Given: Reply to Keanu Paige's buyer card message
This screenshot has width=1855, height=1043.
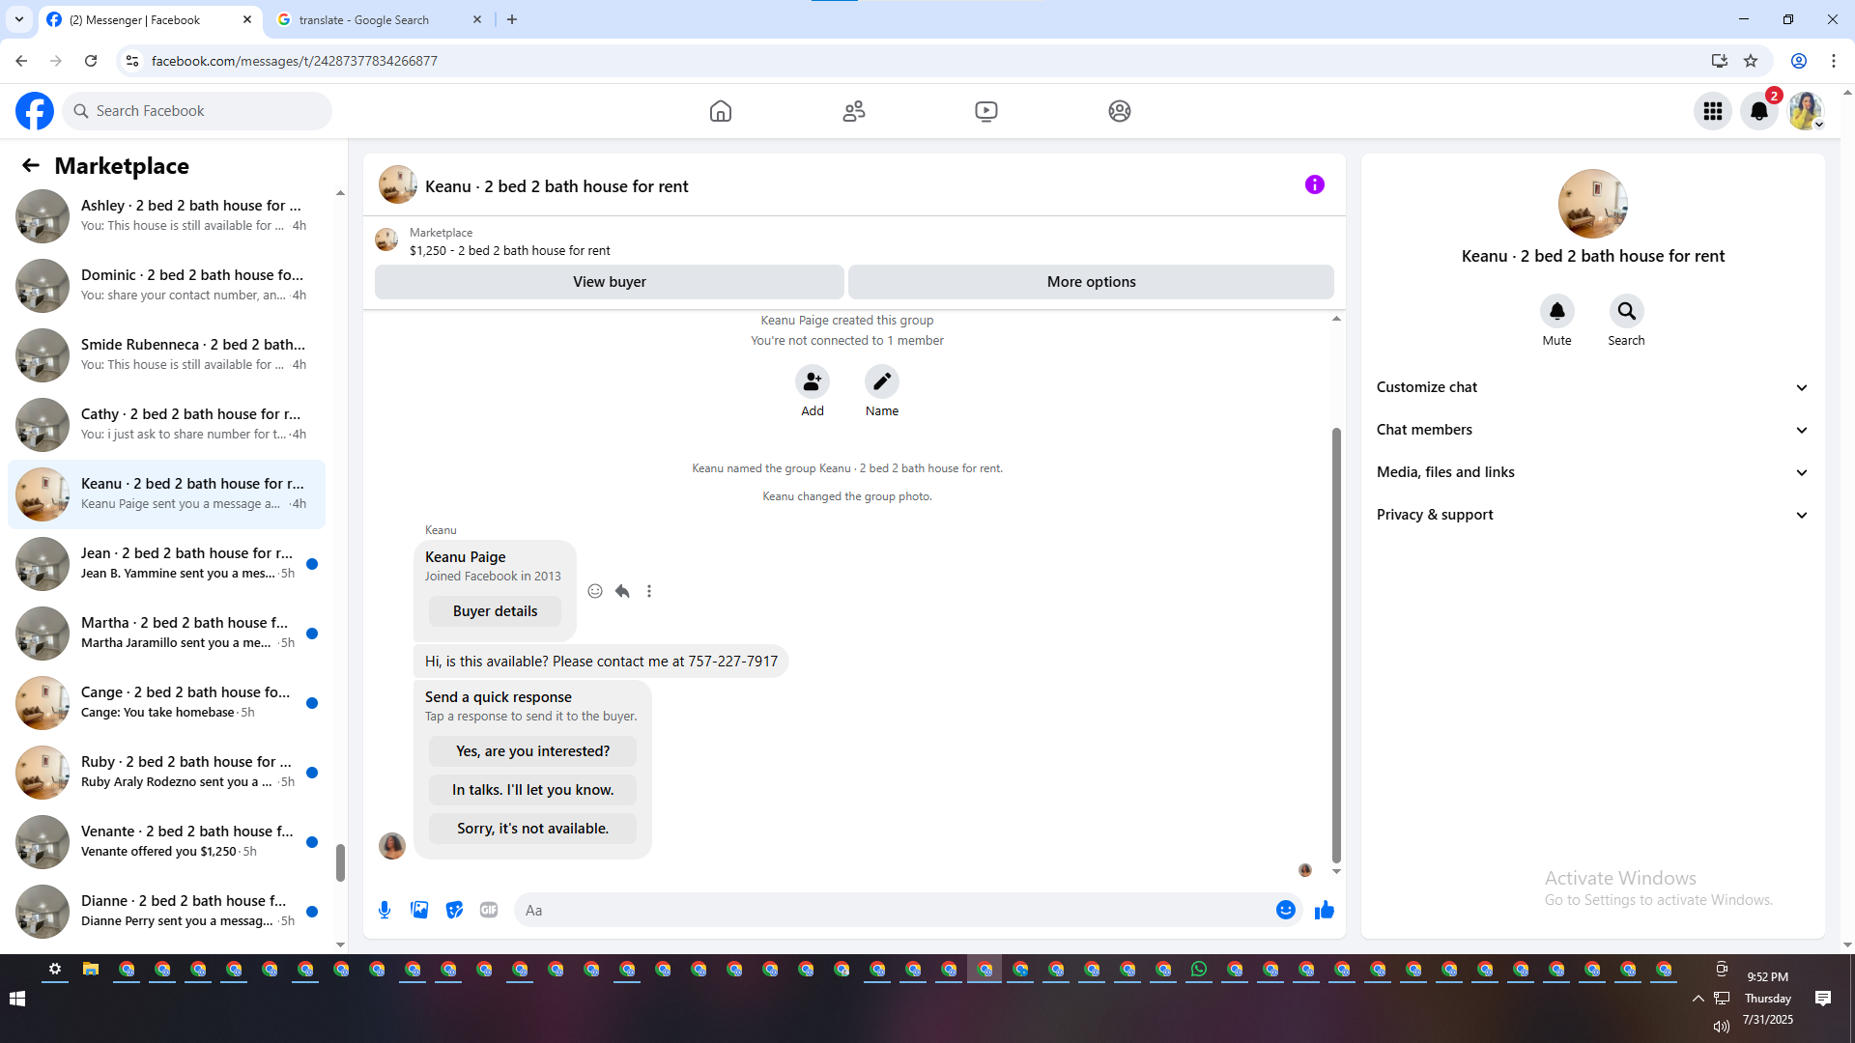Looking at the screenshot, I should pyautogui.click(x=622, y=591).
